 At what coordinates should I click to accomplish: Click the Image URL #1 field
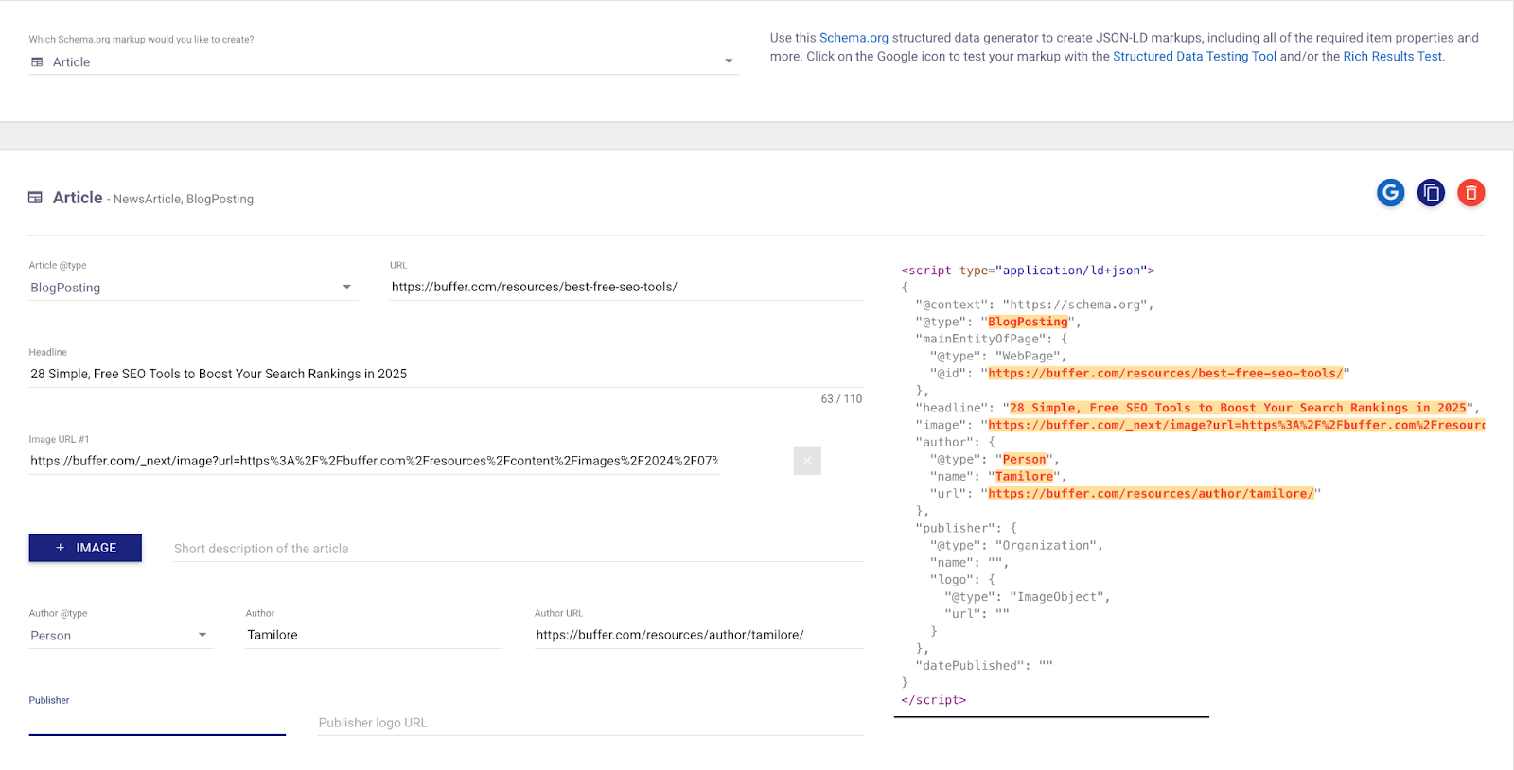(x=374, y=461)
